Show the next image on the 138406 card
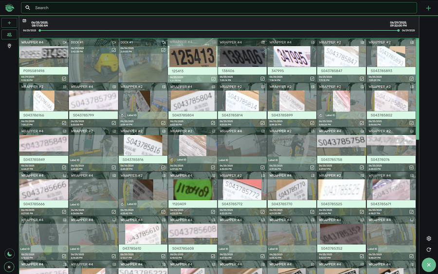The width and height of the screenshot is (438, 274). click(x=265, y=49)
